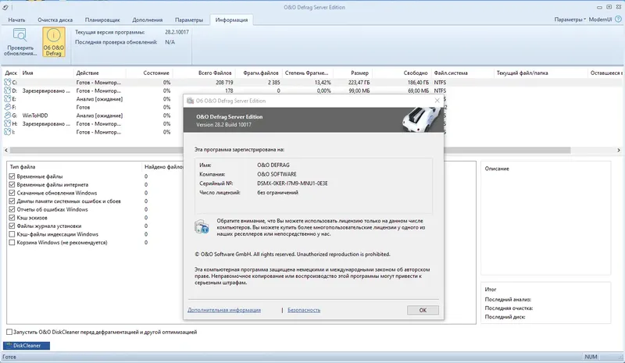Image resolution: width=625 pixels, height=363 pixels.
Task: Select drive F: icon in disk list
Action: pyautogui.click(x=8, y=107)
